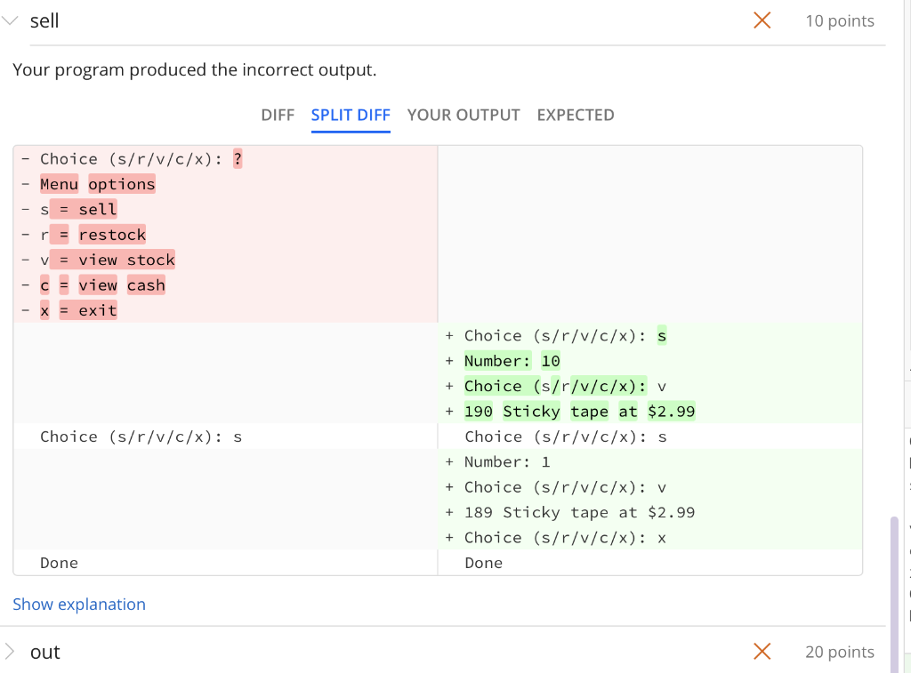Expand the out test result section
The height and width of the screenshot is (673, 911).
point(12,652)
